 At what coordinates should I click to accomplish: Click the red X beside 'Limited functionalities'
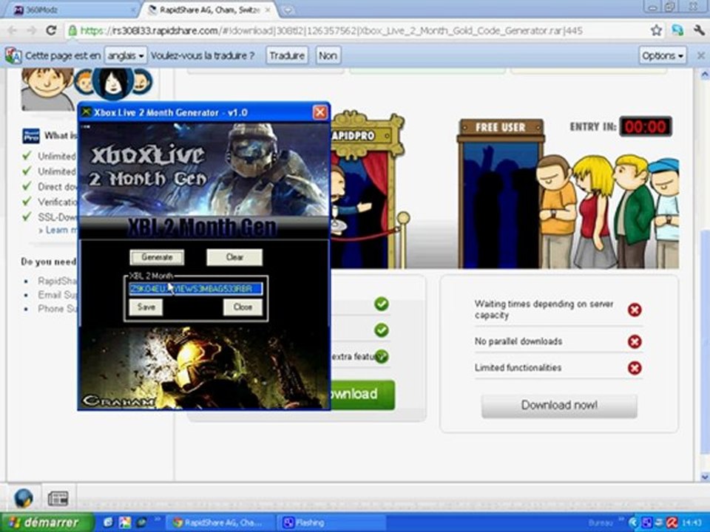pos(635,368)
